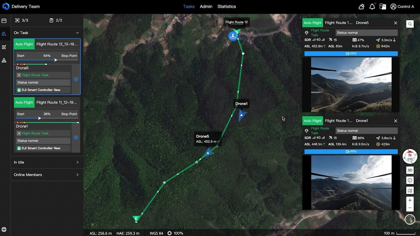Open the map settings icon
This screenshot has height=236, width=420.
click(x=410, y=190)
